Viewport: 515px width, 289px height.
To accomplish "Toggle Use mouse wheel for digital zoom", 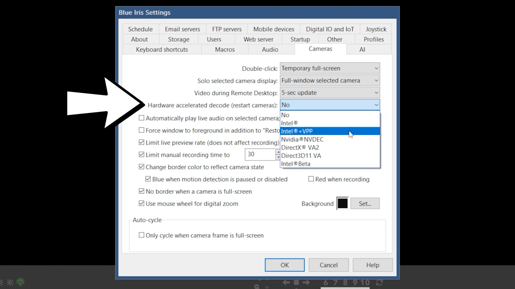I will tap(142, 204).
